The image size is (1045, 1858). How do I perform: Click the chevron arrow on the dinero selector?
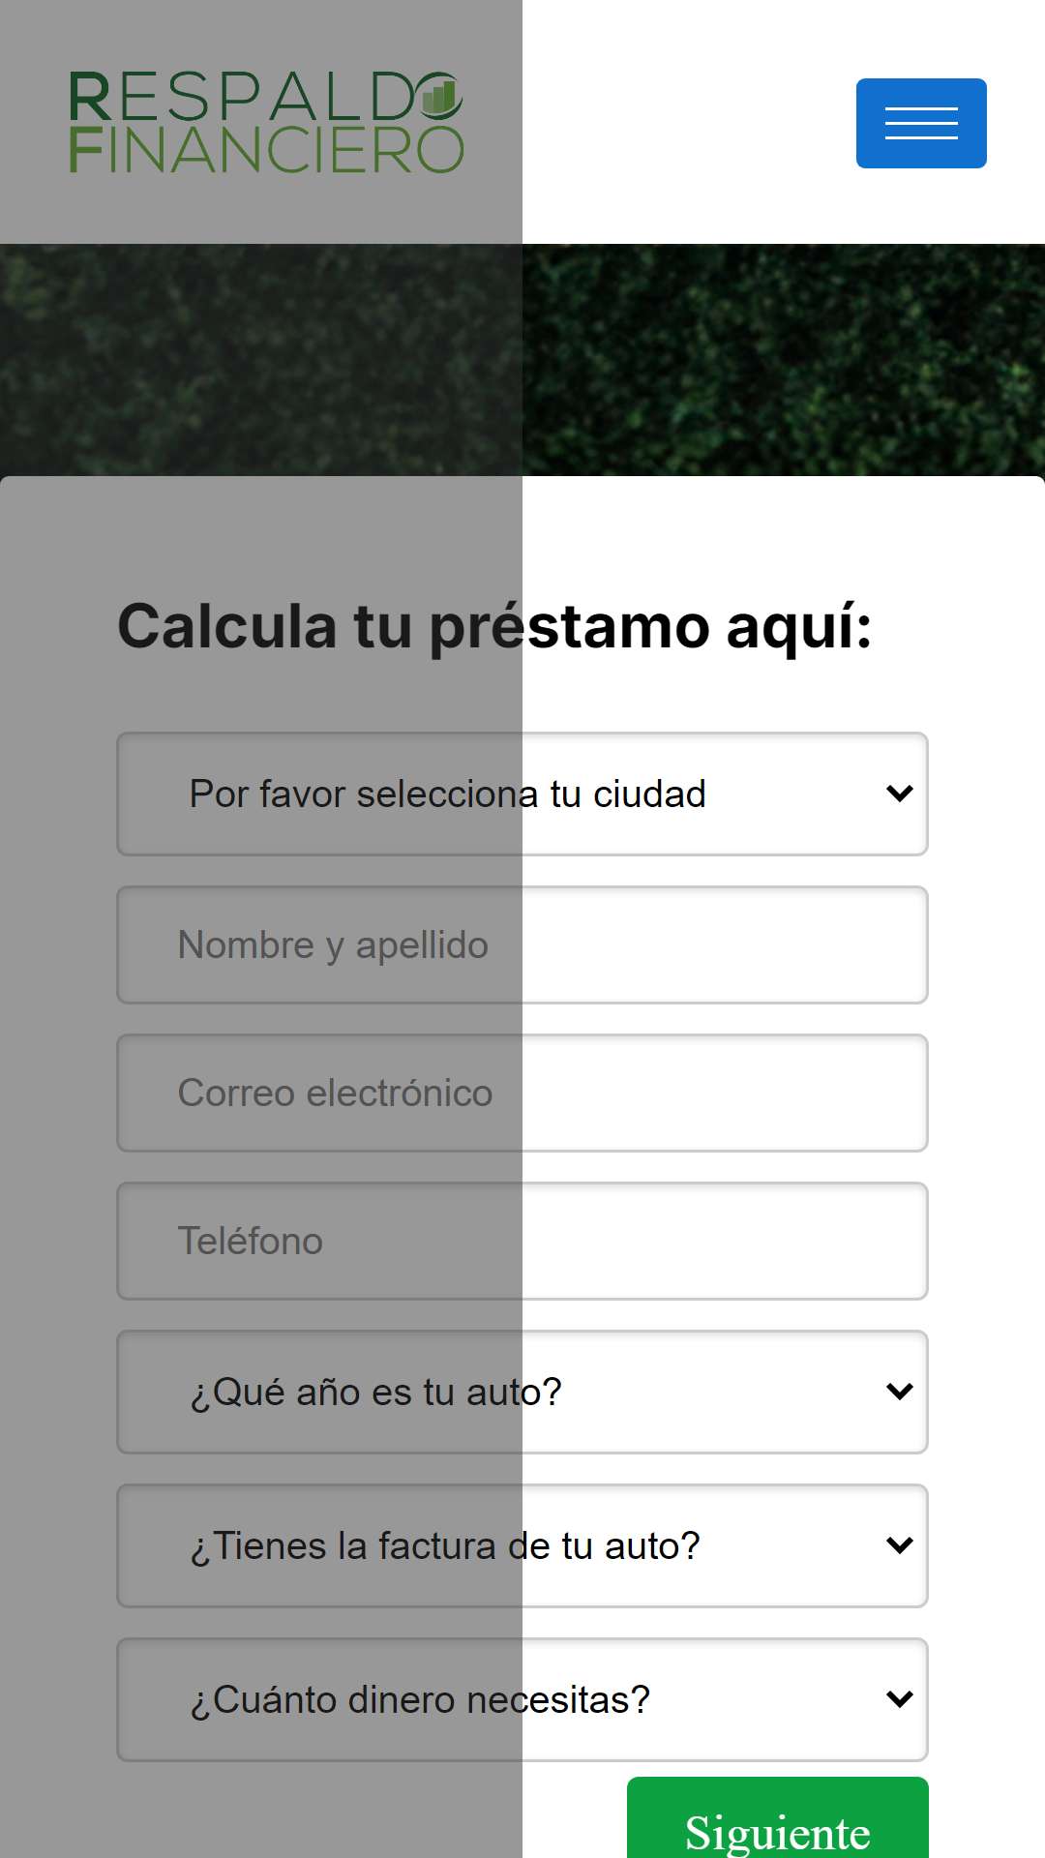[x=900, y=1699]
